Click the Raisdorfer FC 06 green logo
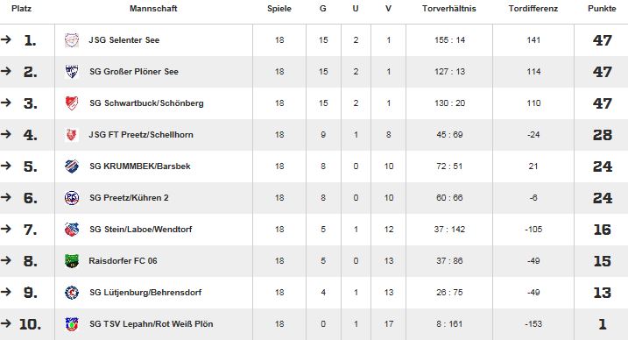This screenshot has height=340, width=628. pyautogui.click(x=72, y=261)
